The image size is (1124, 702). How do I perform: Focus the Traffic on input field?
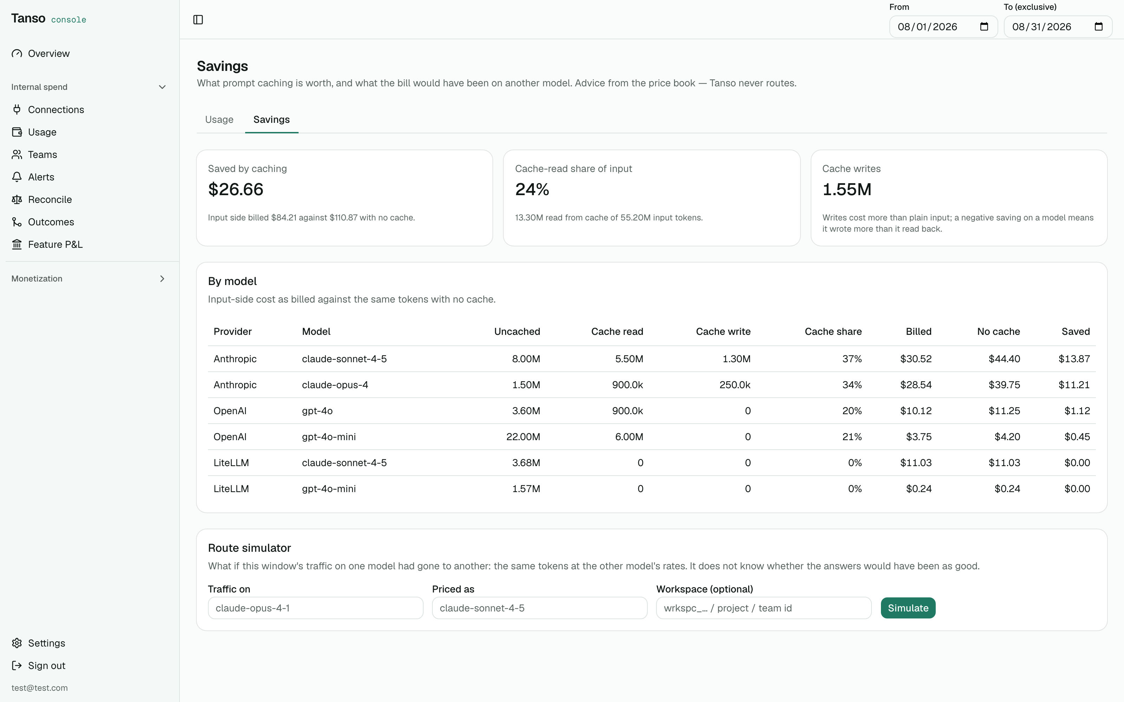click(x=315, y=608)
